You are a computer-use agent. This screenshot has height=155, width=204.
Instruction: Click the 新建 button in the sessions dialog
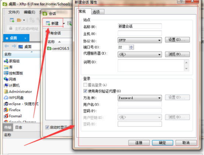pos(53,23)
